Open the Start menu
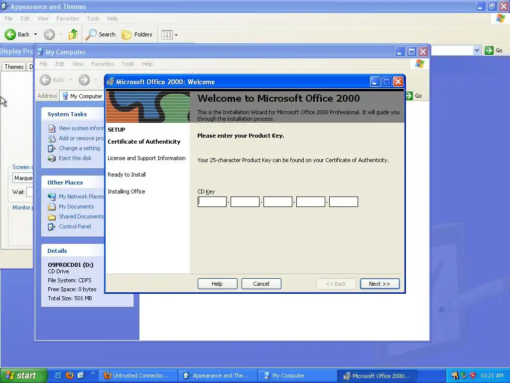 (23, 376)
